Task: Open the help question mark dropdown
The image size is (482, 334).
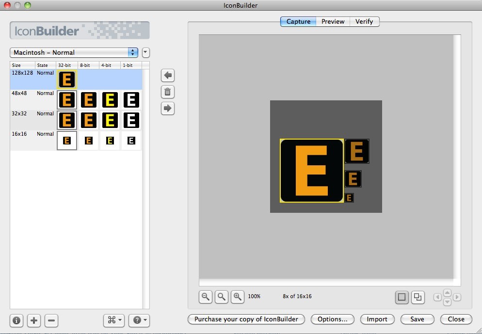Action: point(139,320)
